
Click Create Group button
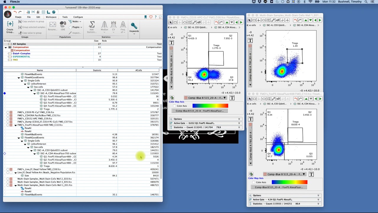(x=10, y=27)
